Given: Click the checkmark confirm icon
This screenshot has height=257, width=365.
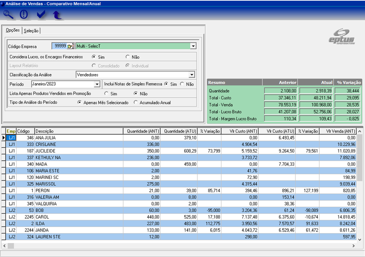Looking at the screenshot, I should tap(41, 14).
